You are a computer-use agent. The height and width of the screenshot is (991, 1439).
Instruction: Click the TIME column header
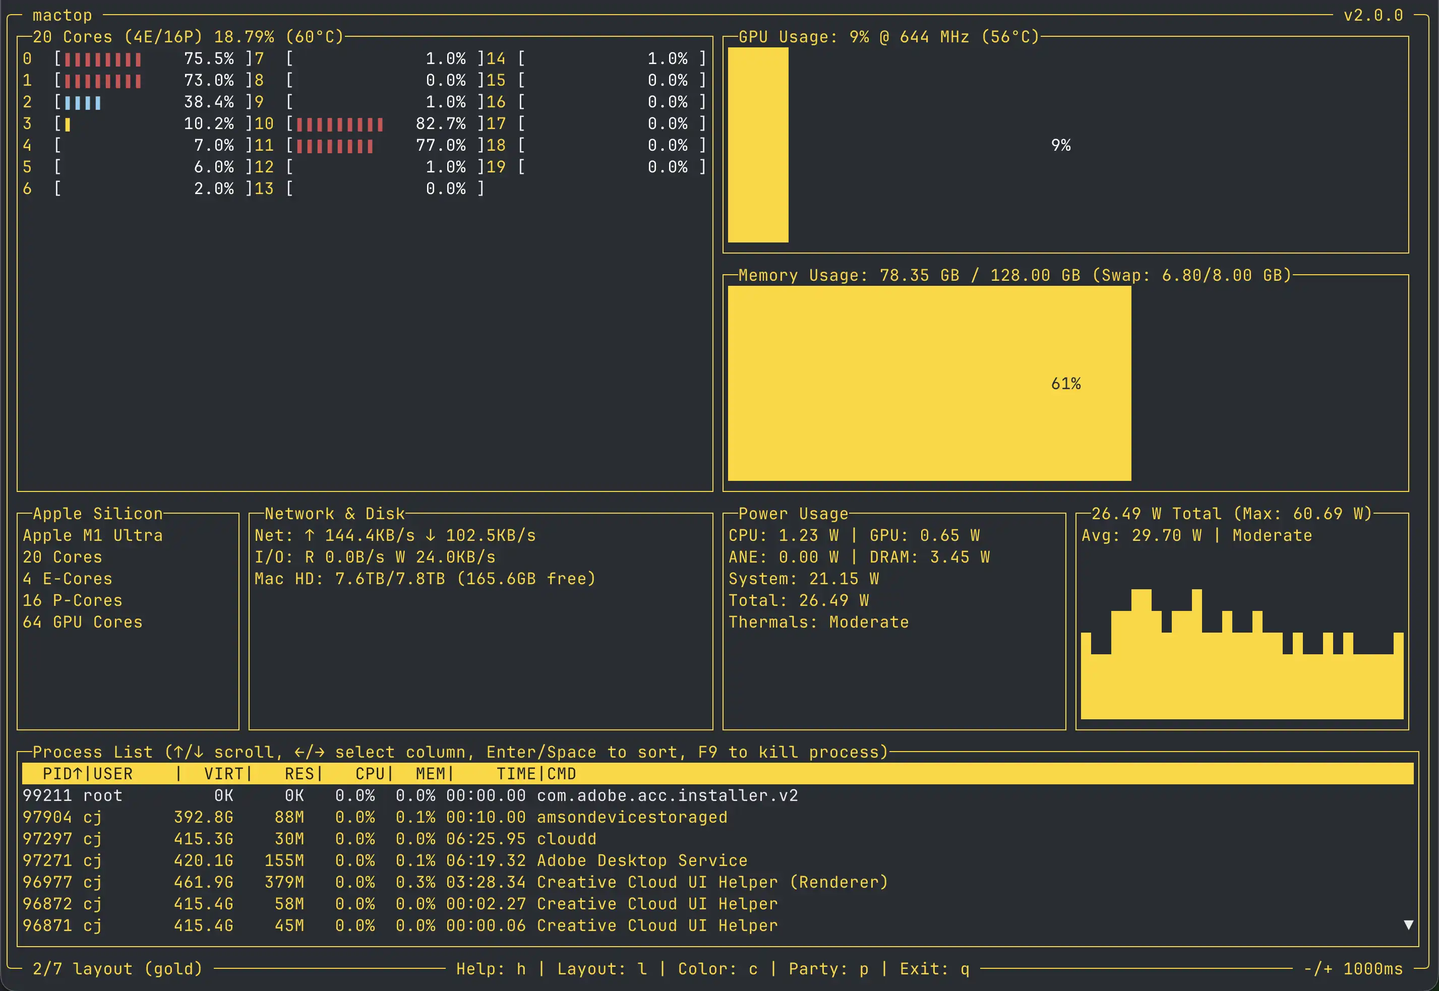(x=515, y=774)
